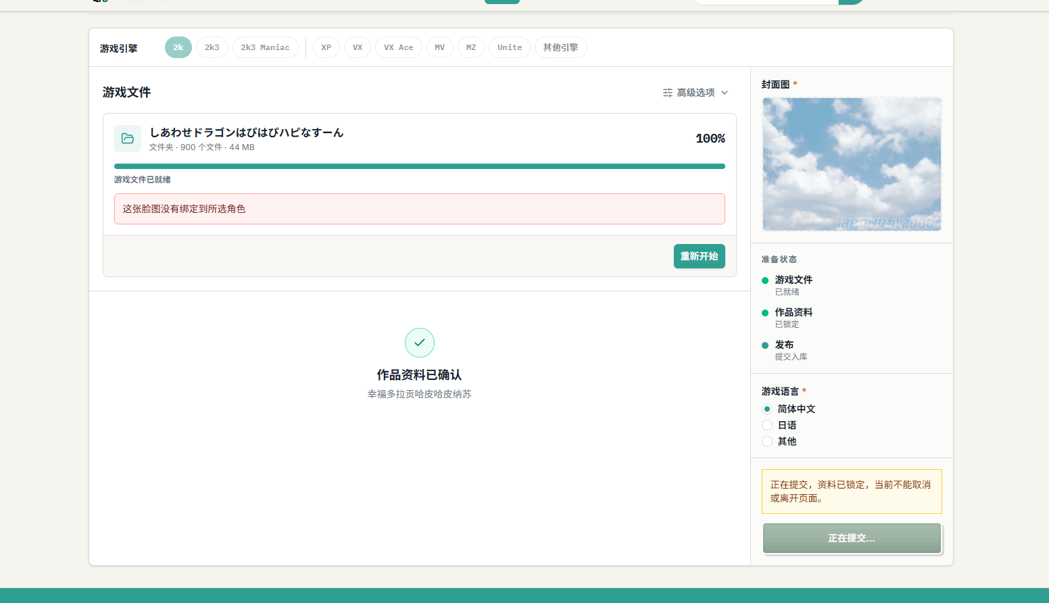
Task: Click the 作品资料已确认 heading
Action: point(420,375)
